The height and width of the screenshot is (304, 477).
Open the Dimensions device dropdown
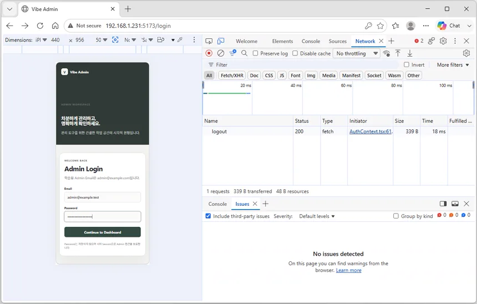pos(41,40)
